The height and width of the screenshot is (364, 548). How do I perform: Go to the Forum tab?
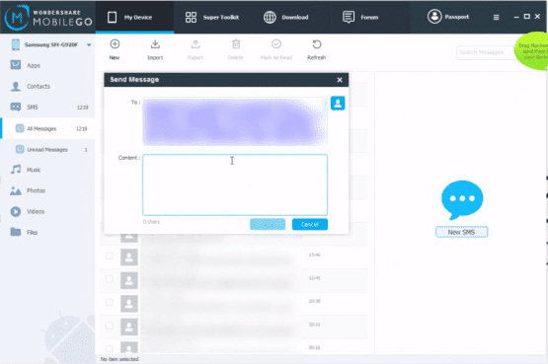360,17
